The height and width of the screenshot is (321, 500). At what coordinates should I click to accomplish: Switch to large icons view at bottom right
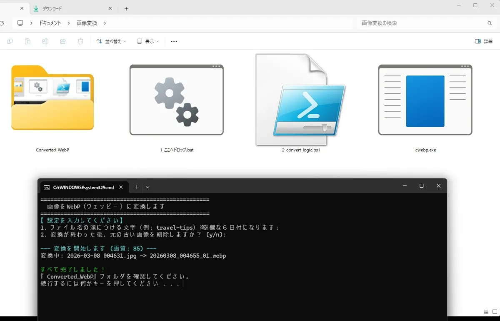coord(494,312)
